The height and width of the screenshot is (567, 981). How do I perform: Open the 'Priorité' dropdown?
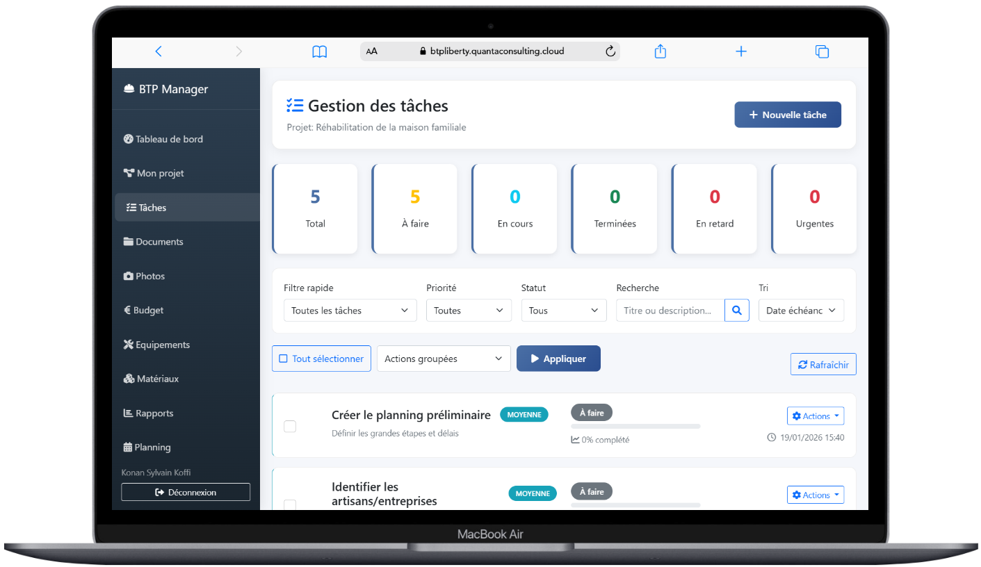(468, 311)
